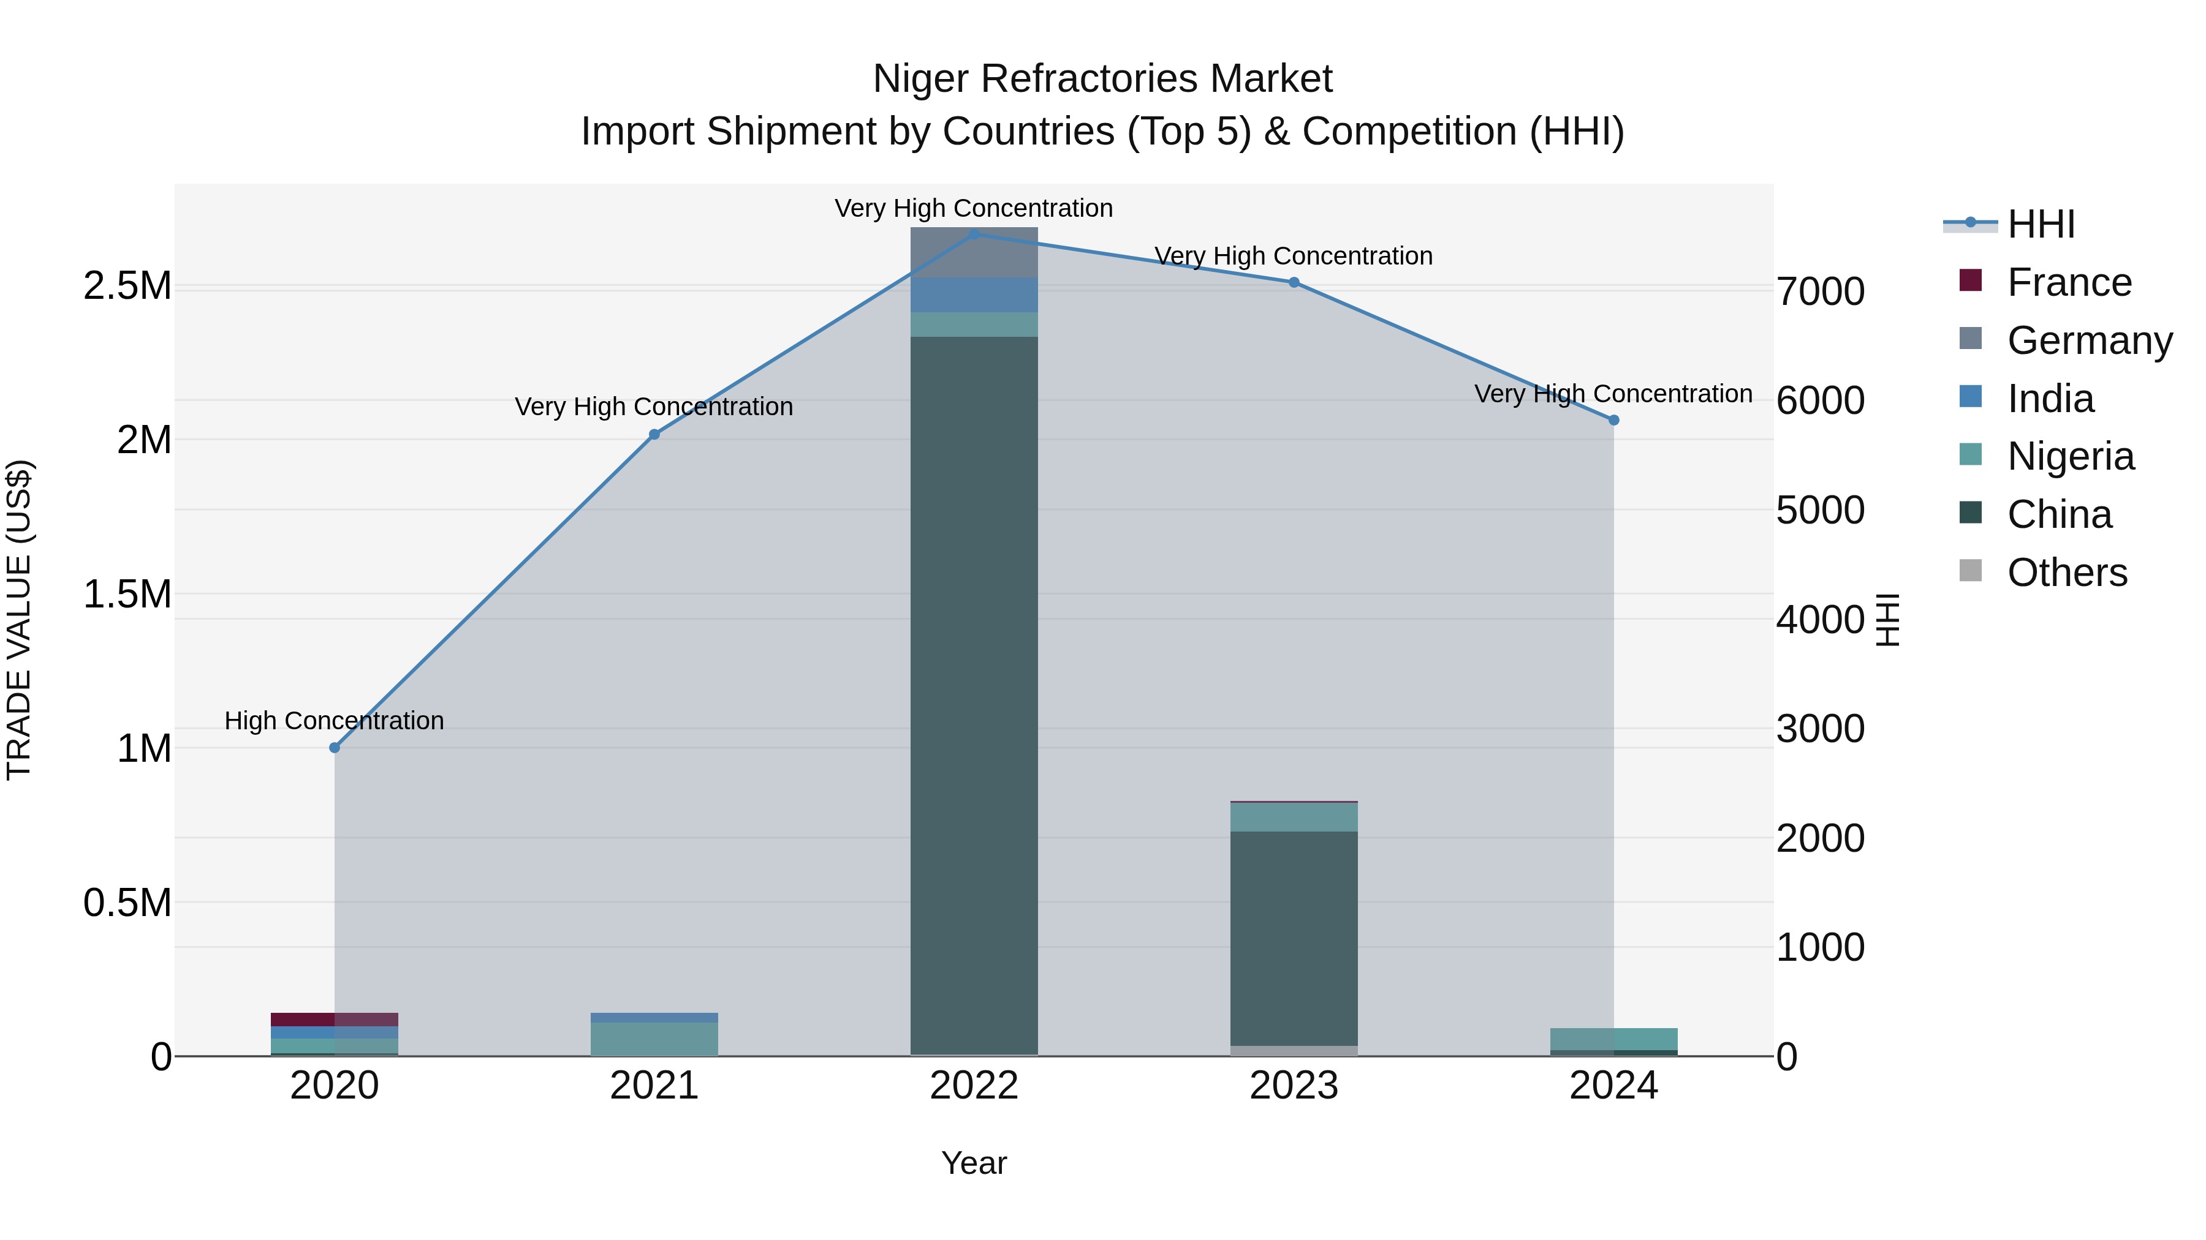This screenshot has height=1240, width=2206.
Task: Select the 2024 HHI data point
Action: 1613,420
